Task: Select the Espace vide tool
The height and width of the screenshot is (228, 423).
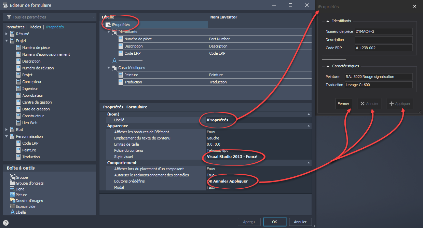Action: click(25, 206)
